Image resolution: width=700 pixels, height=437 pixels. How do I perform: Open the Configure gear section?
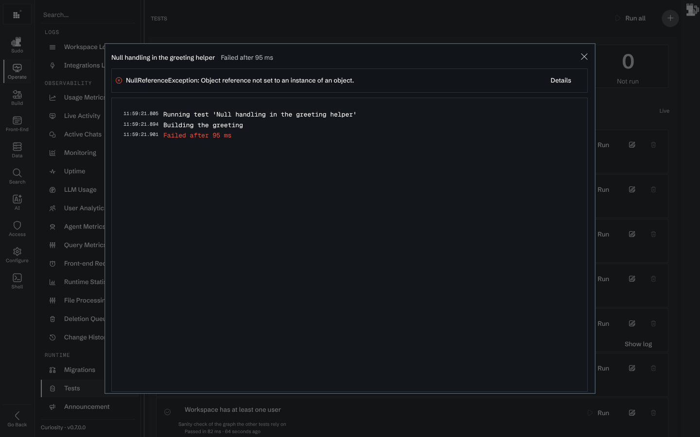(x=17, y=254)
